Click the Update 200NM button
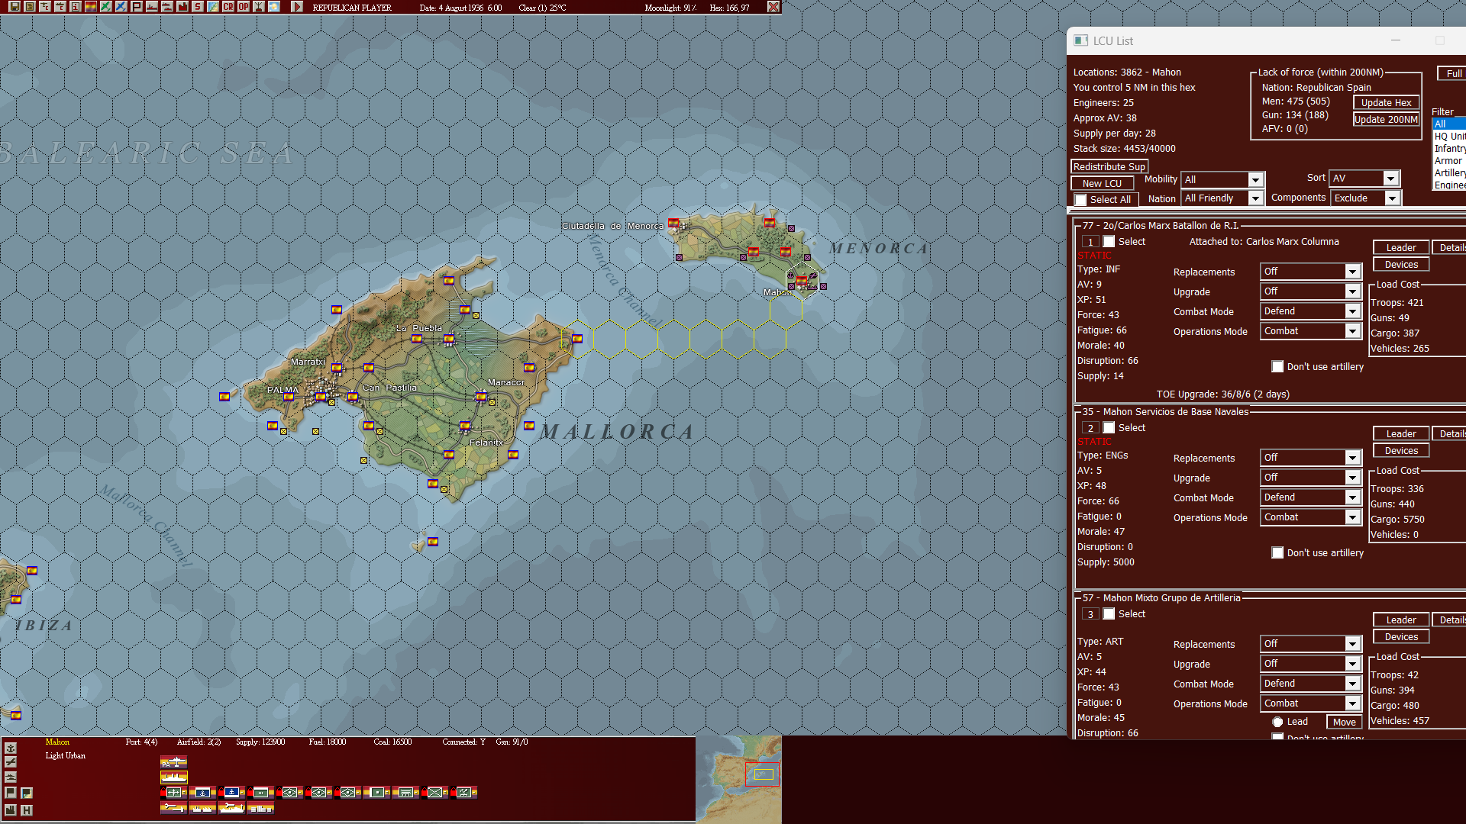This screenshot has height=824, width=1466. click(x=1386, y=119)
